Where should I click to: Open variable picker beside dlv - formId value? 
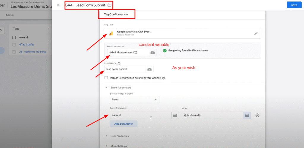click(x=247, y=116)
